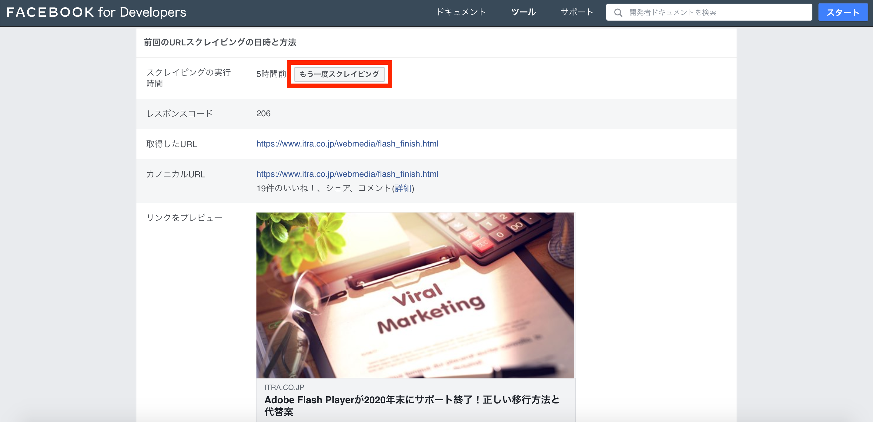873x422 pixels.
Task: Click the 取得したURL row label
Action: click(172, 144)
